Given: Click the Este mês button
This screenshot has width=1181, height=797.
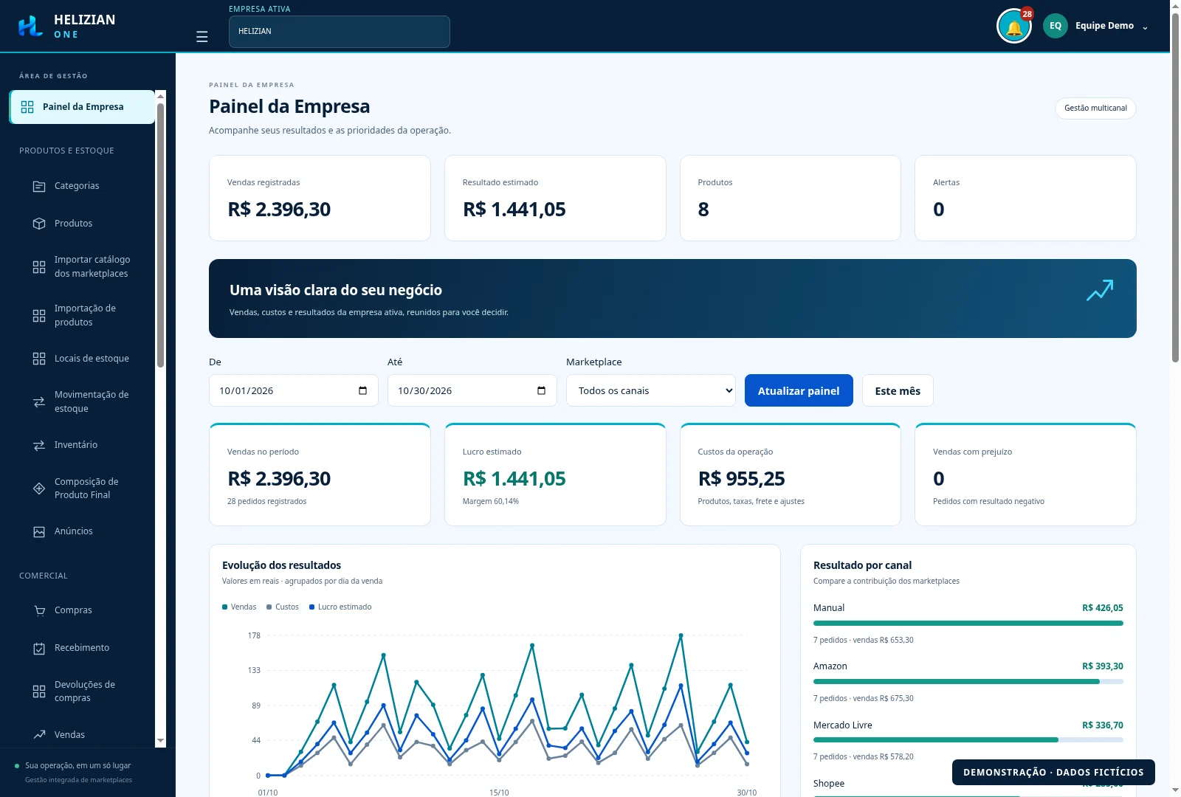Looking at the screenshot, I should point(898,390).
